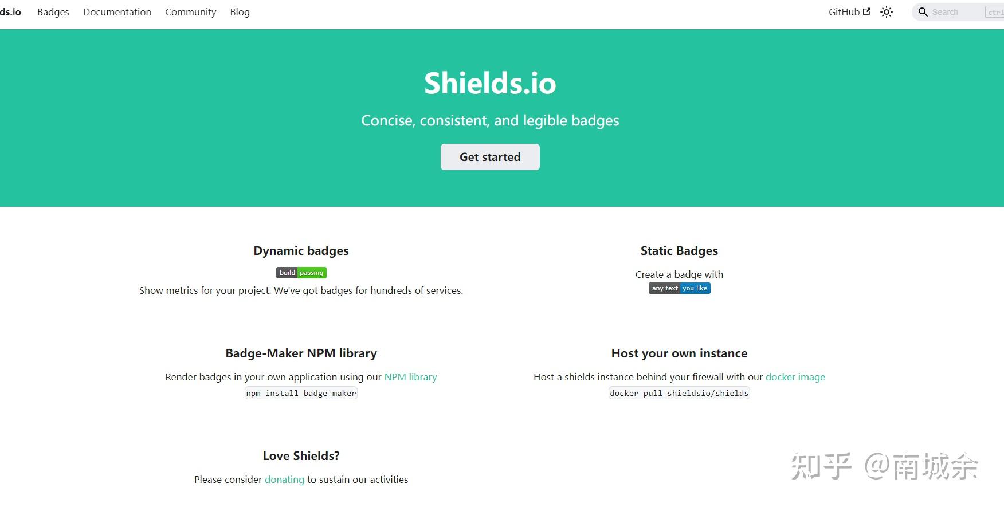This screenshot has height=507, width=1004.
Task: Open the Documentation nav item
Action: (117, 12)
